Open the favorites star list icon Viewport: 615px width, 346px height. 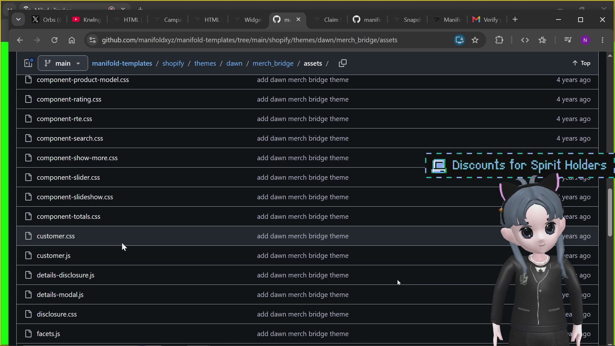pyautogui.click(x=542, y=40)
